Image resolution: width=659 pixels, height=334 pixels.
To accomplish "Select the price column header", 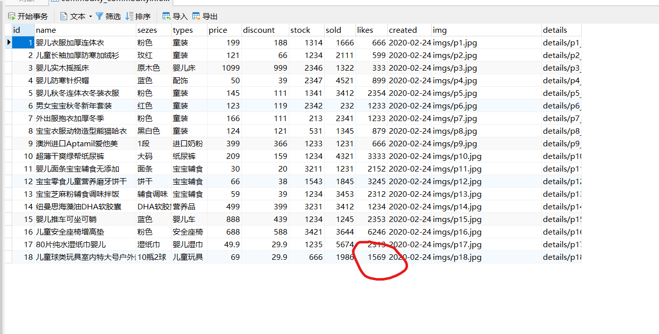I will (224, 30).
